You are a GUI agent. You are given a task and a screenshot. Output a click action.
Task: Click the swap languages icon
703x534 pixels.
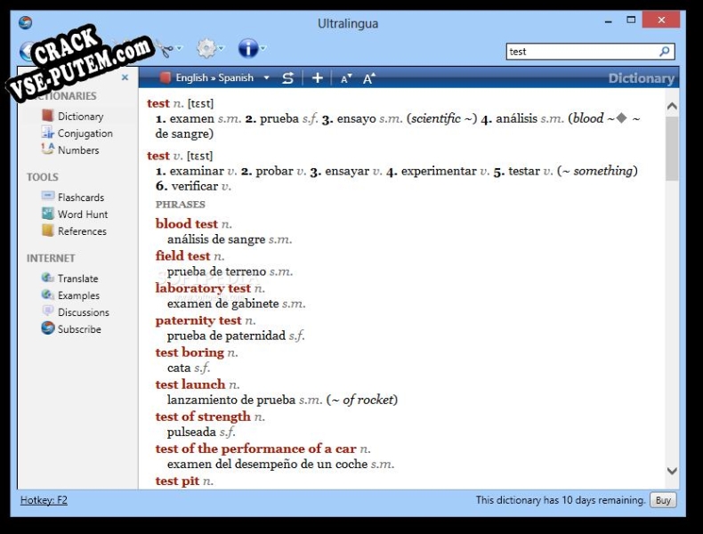(287, 78)
